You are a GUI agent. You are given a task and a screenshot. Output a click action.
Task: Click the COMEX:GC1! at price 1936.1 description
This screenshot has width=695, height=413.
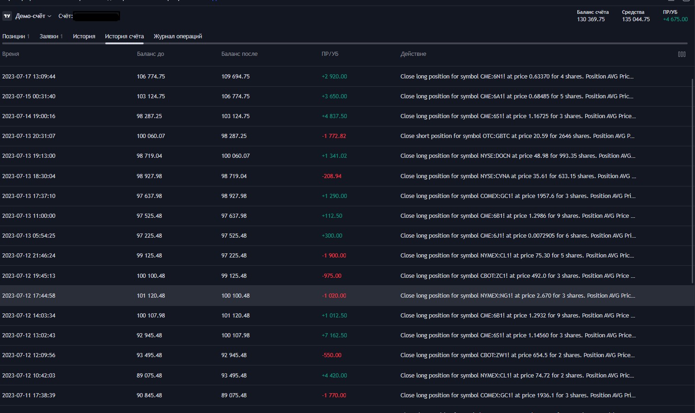518,395
